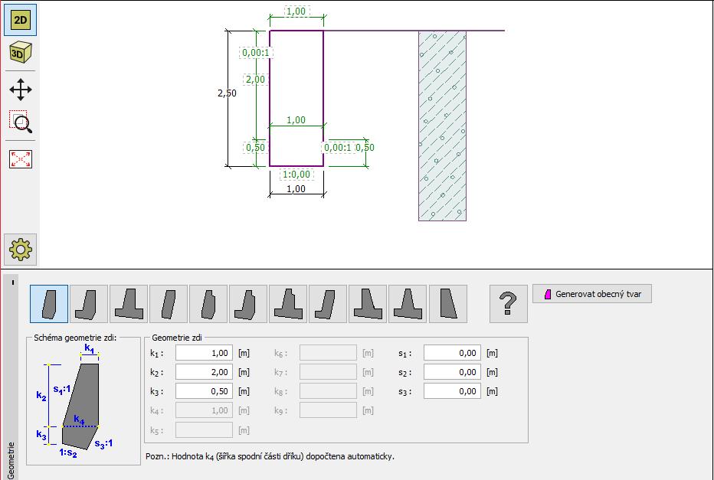This screenshot has width=714, height=480.
Task: Fit drawing to window extents
Action: pos(21,158)
